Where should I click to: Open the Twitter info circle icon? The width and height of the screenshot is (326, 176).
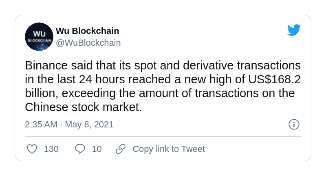[294, 125]
